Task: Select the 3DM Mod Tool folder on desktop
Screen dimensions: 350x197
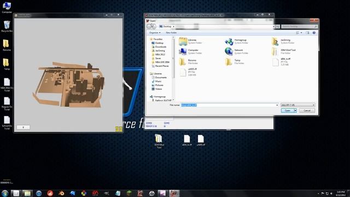Action: point(159,141)
